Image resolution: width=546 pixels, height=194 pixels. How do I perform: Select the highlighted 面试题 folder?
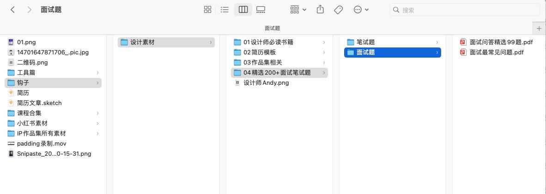point(393,53)
